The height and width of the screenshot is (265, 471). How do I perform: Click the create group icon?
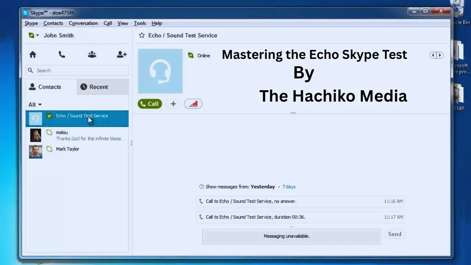92,55
